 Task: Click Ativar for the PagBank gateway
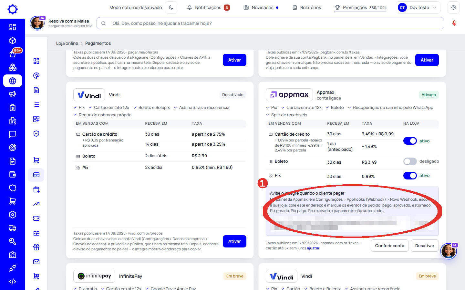(x=427, y=60)
